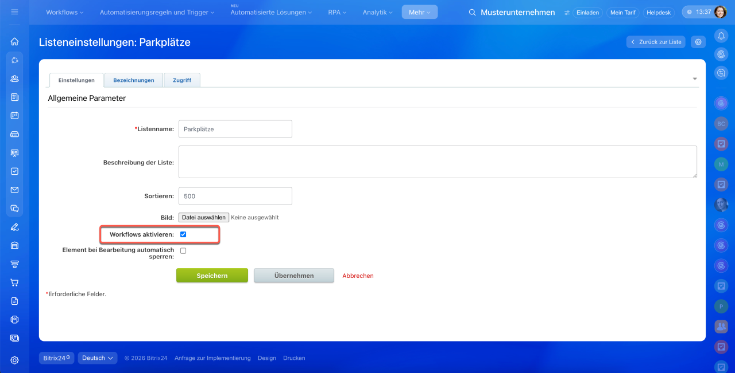
Task: Expand the Analytik menu
Action: (378, 12)
